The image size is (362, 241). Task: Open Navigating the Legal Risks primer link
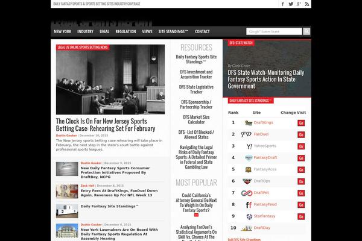tap(196, 157)
